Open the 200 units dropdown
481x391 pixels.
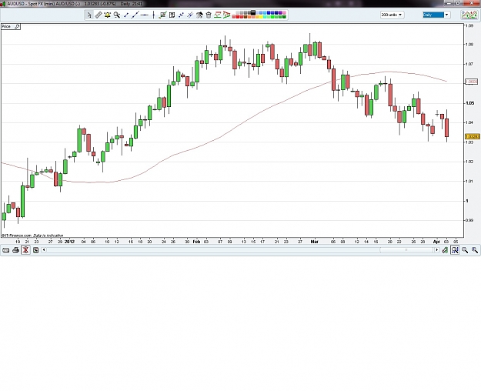pyautogui.click(x=392, y=15)
